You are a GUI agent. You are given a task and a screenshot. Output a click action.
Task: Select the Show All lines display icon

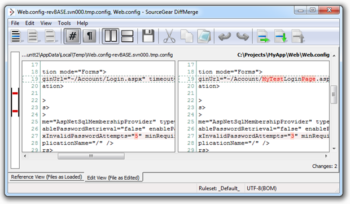click(16, 36)
